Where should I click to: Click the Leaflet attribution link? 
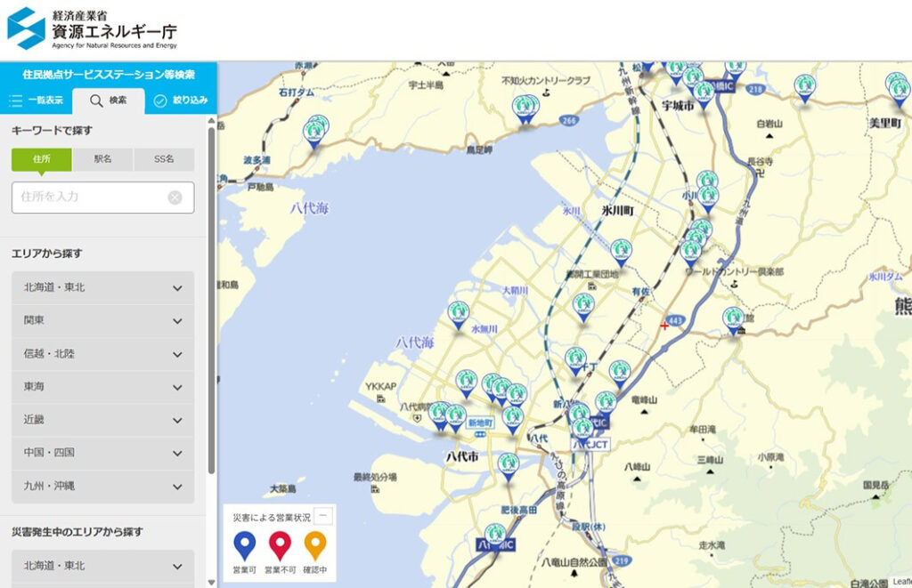coord(902,582)
